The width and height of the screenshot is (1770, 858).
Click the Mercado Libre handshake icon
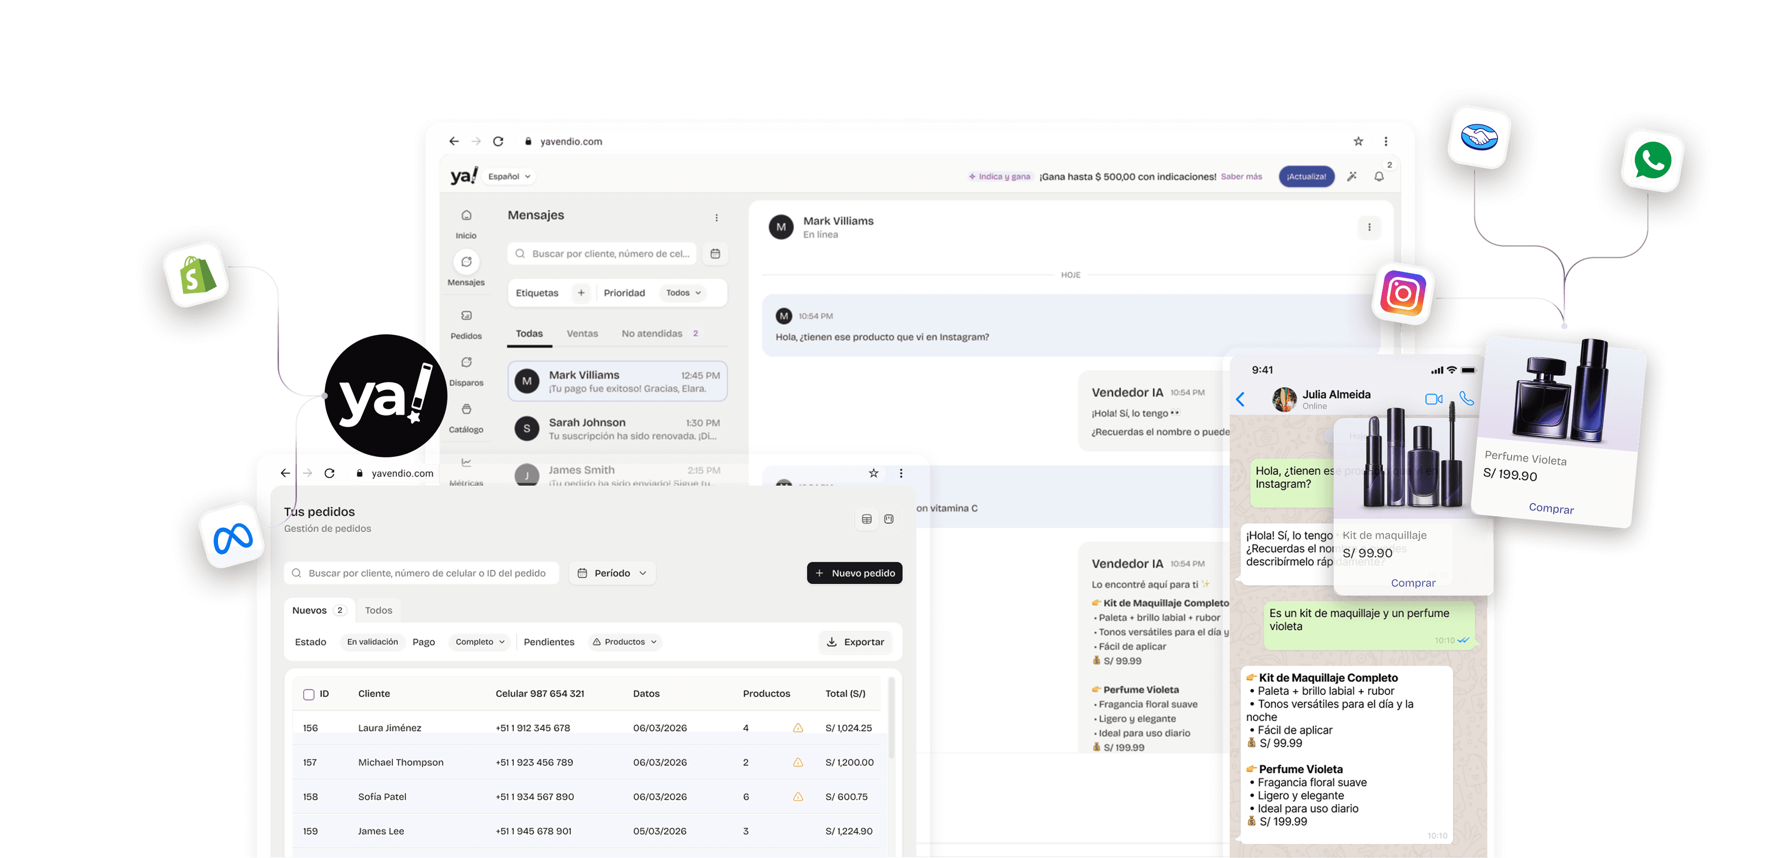(x=1479, y=137)
